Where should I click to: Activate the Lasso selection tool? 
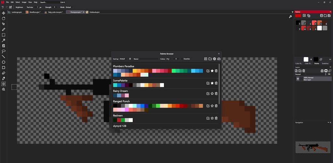4,51
